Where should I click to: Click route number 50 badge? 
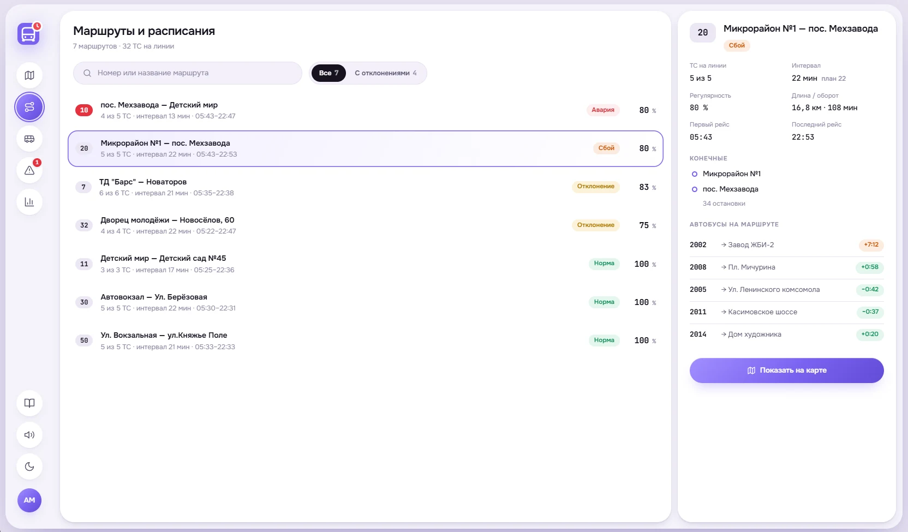84,340
